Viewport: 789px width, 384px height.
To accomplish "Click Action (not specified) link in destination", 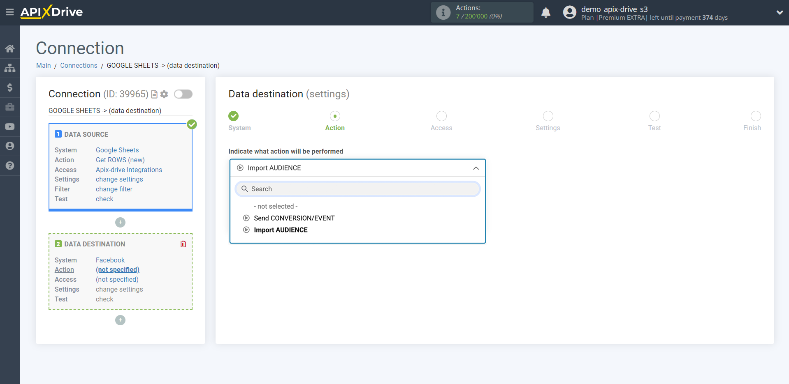I will click(x=117, y=269).
